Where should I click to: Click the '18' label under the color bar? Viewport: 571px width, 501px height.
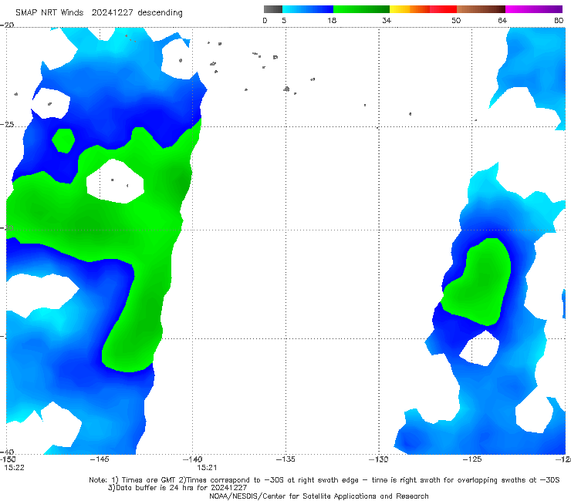tap(332, 20)
